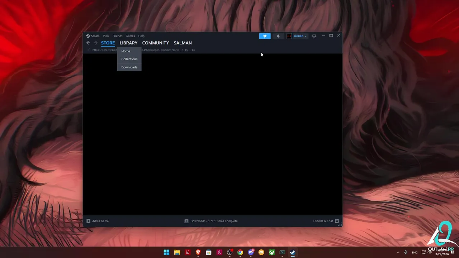This screenshot has height=258, width=459.
Task: Open the red app icon beside File Explorer
Action: click(187, 252)
